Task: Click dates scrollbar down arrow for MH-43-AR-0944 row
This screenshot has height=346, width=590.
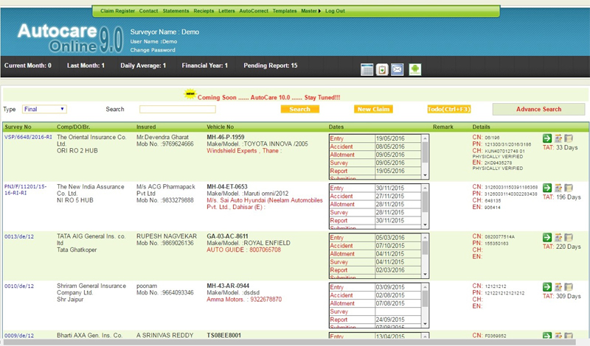Action: pyautogui.click(x=426, y=324)
